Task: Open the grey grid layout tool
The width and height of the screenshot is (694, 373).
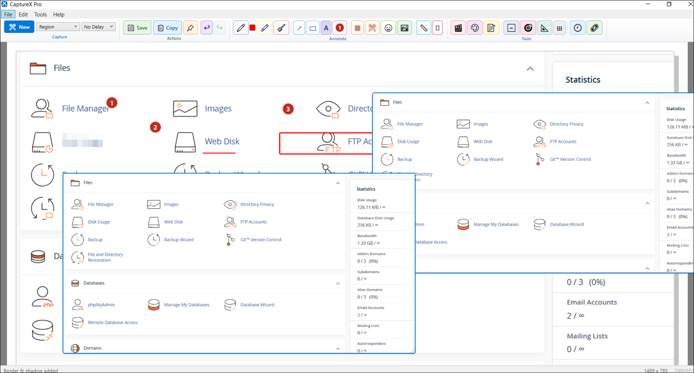Action: [x=560, y=28]
